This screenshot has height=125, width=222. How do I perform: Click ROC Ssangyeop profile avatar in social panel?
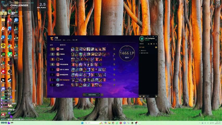(142, 39)
